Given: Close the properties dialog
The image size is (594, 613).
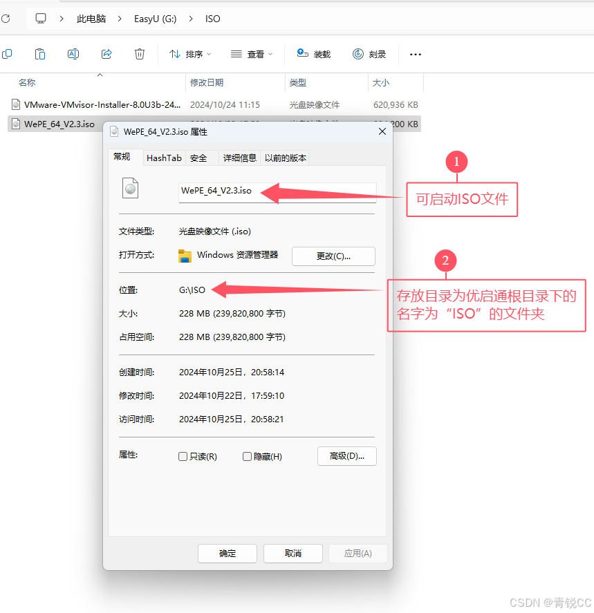Looking at the screenshot, I should [382, 132].
